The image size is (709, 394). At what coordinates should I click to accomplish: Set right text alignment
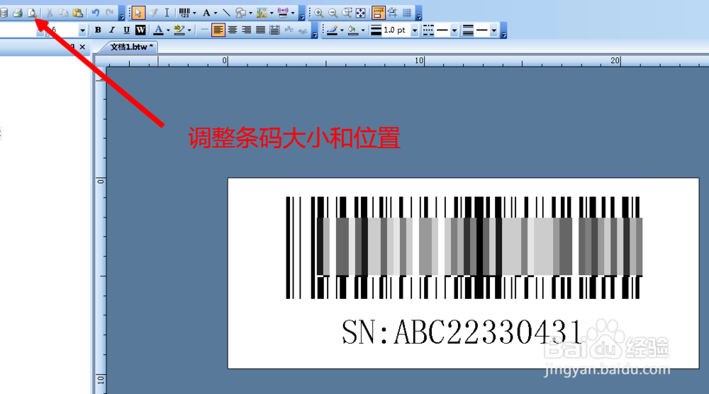pyautogui.click(x=247, y=30)
